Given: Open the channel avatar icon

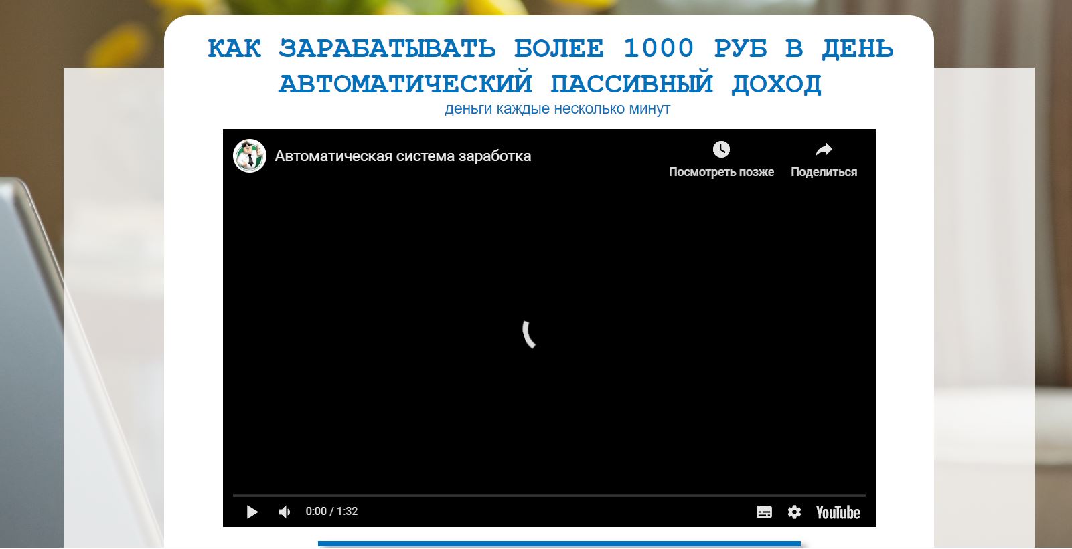Looking at the screenshot, I should click(250, 156).
